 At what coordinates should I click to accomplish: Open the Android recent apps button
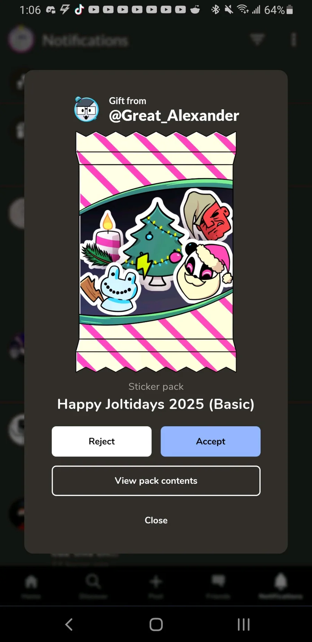coord(244,624)
